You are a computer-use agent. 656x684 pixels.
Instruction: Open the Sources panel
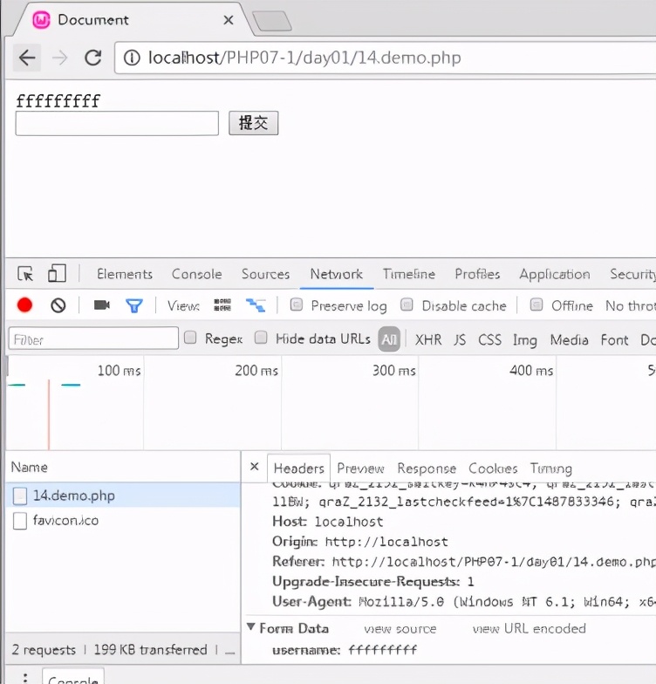click(x=265, y=274)
